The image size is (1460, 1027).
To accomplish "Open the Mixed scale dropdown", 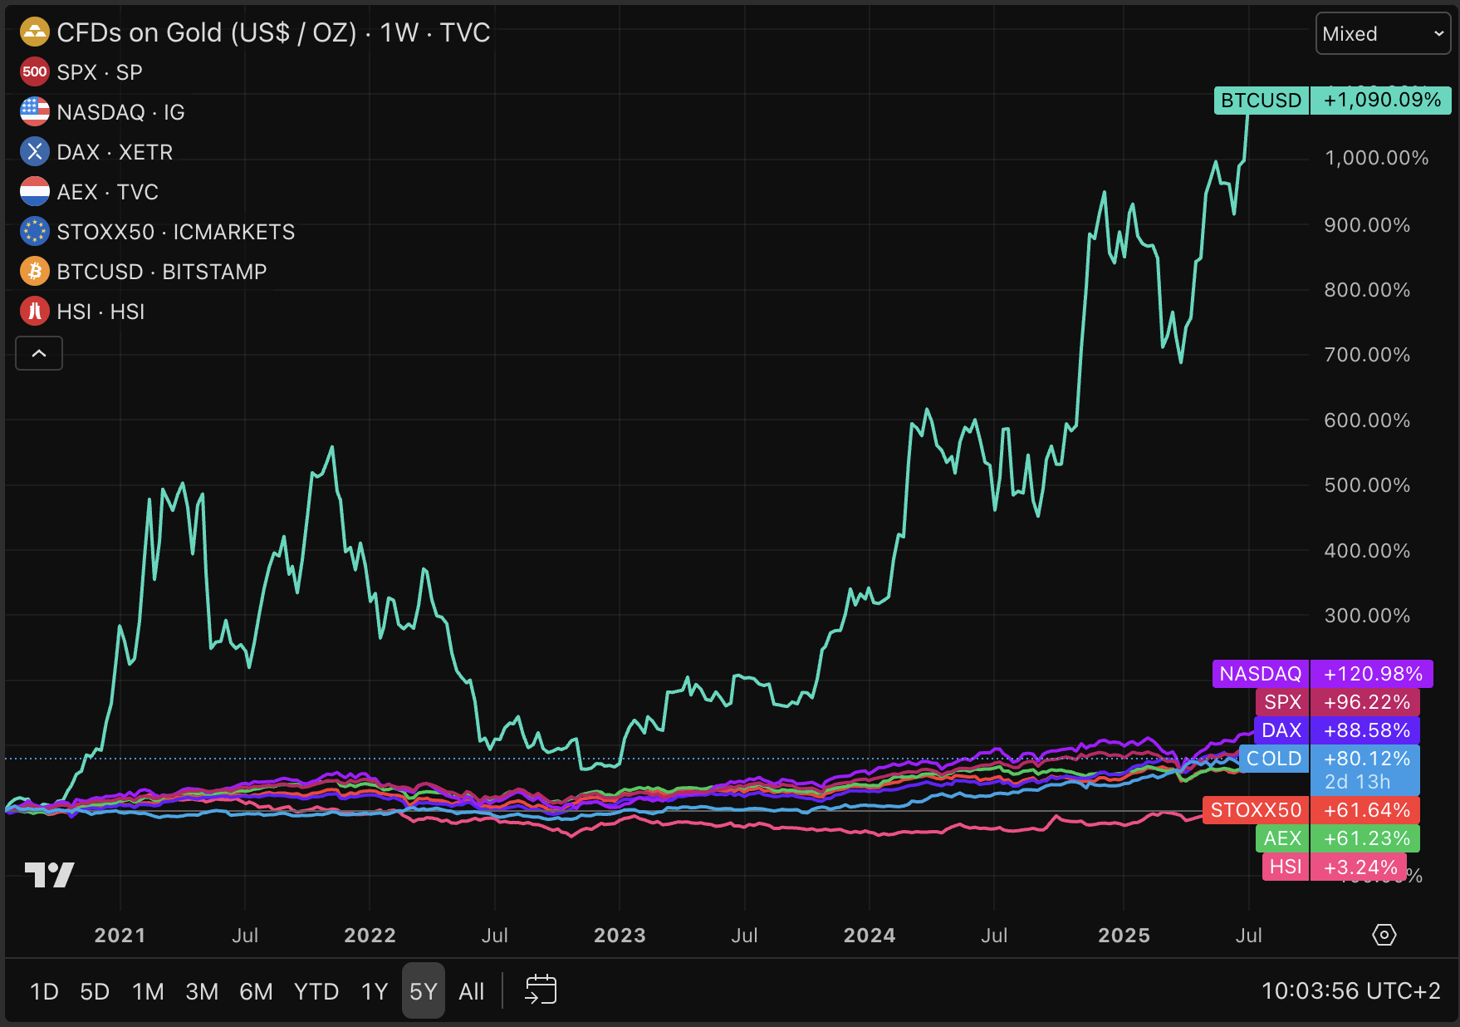I will coord(1382,34).
